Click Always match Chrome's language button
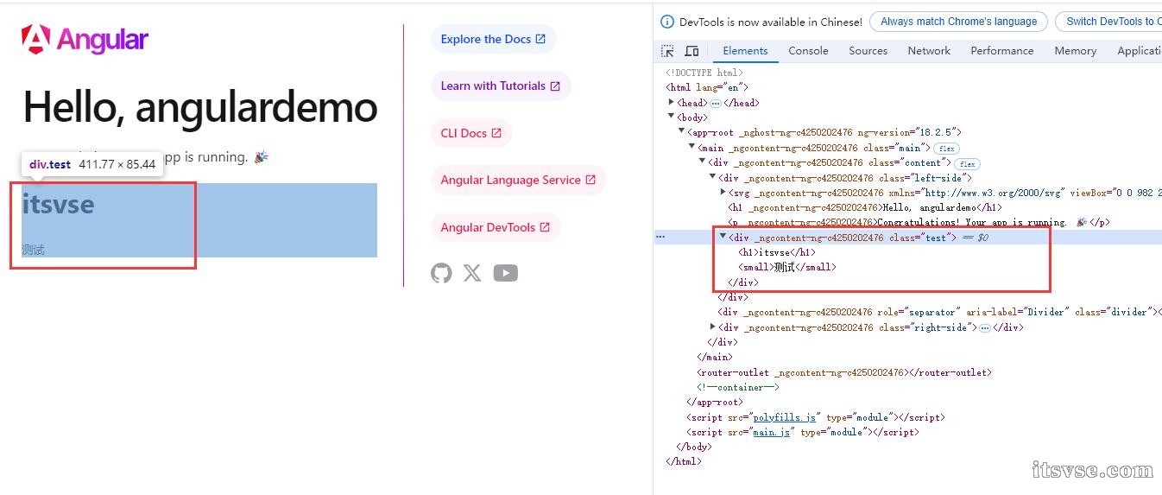The height and width of the screenshot is (495, 1162). [x=958, y=22]
